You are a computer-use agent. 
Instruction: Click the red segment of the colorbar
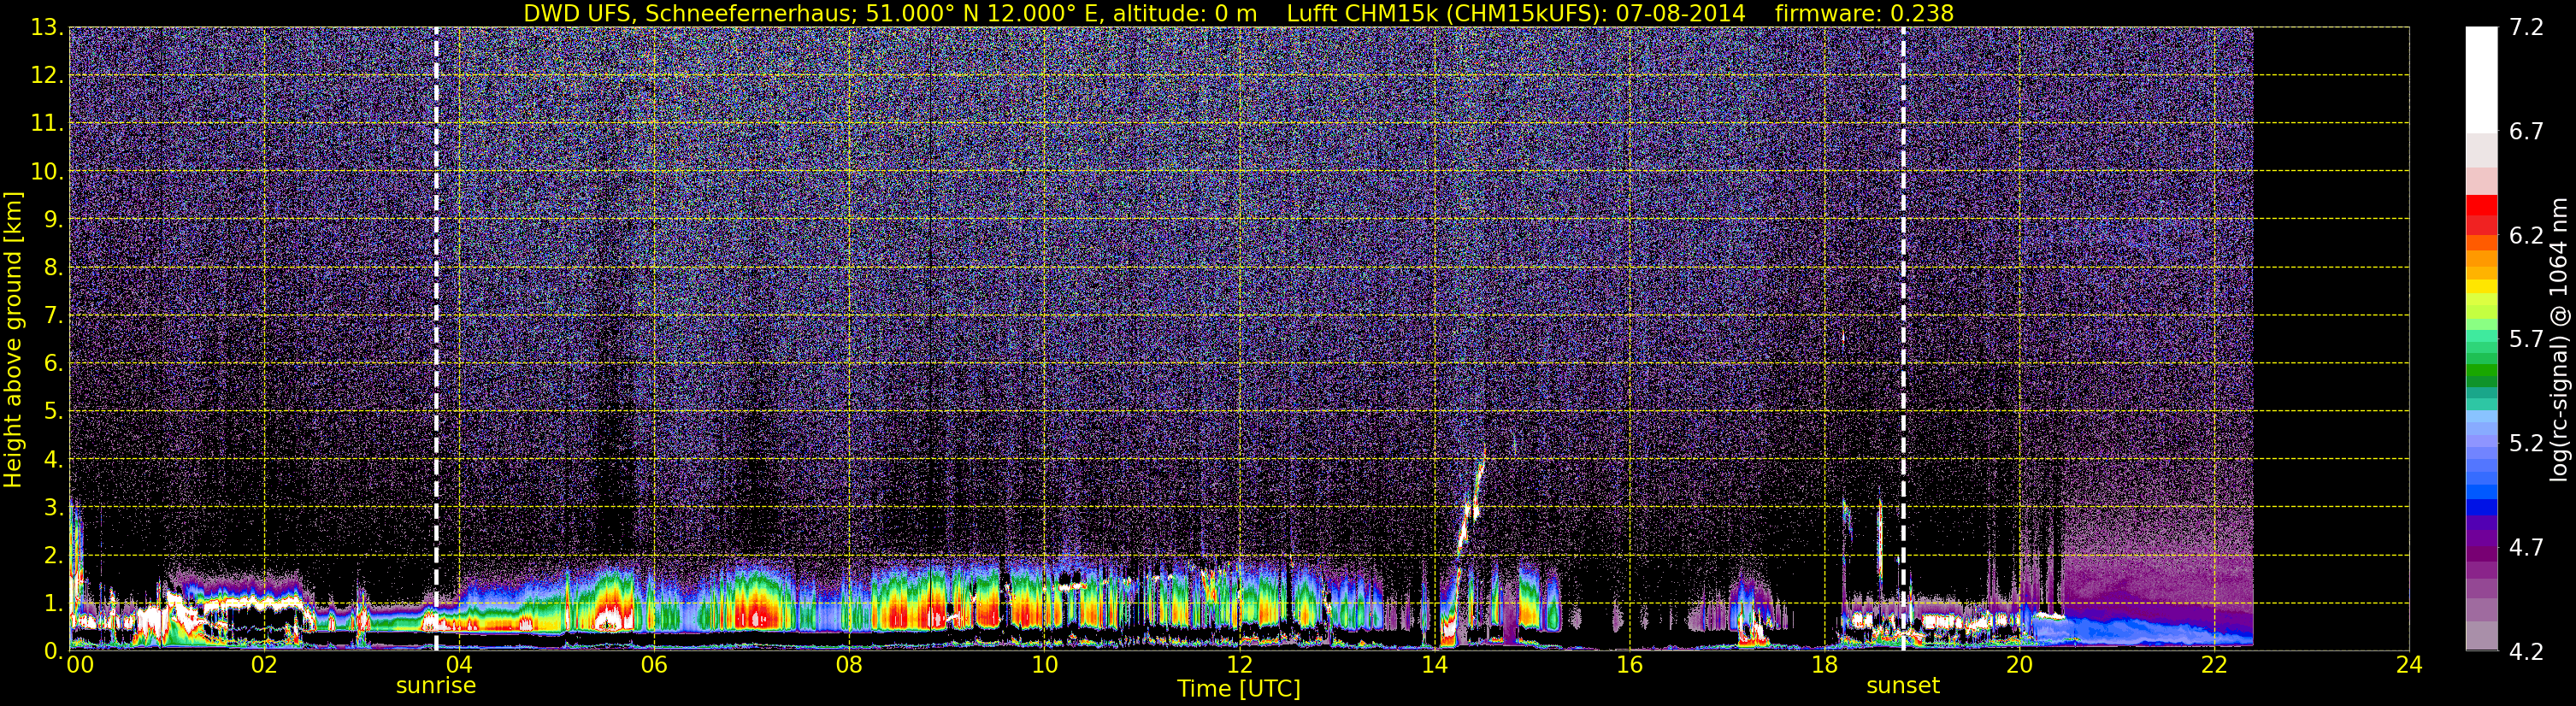[2482, 206]
